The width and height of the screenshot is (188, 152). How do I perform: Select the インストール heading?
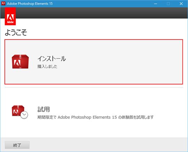coord(52,59)
